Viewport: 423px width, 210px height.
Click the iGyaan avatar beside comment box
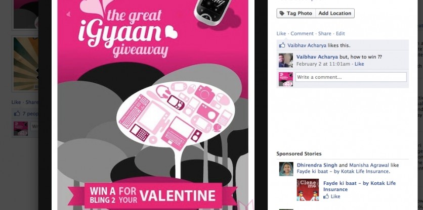(x=286, y=79)
